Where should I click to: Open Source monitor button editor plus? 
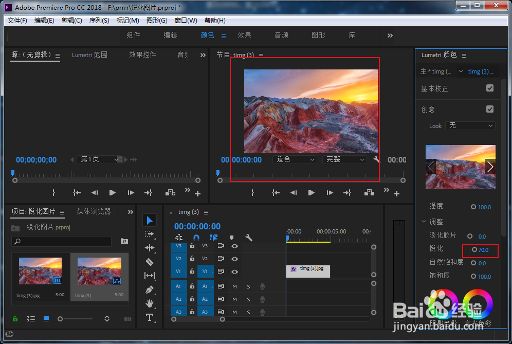(197, 194)
